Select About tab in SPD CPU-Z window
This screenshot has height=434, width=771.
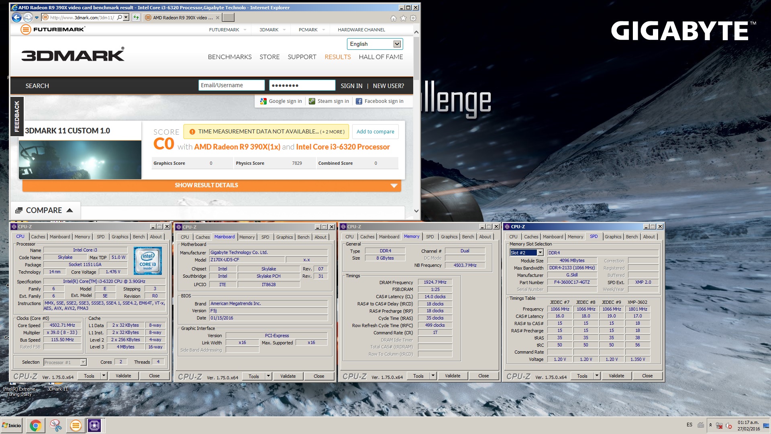[649, 237]
